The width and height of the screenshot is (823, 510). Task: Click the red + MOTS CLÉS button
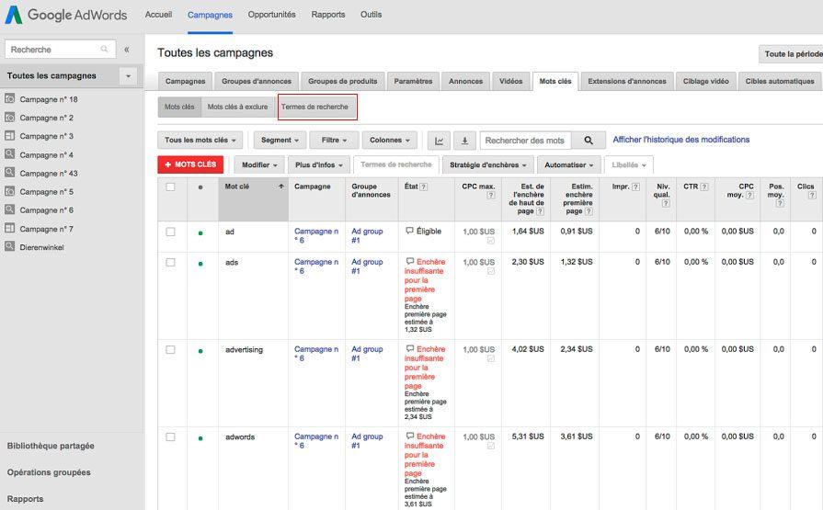click(x=190, y=164)
